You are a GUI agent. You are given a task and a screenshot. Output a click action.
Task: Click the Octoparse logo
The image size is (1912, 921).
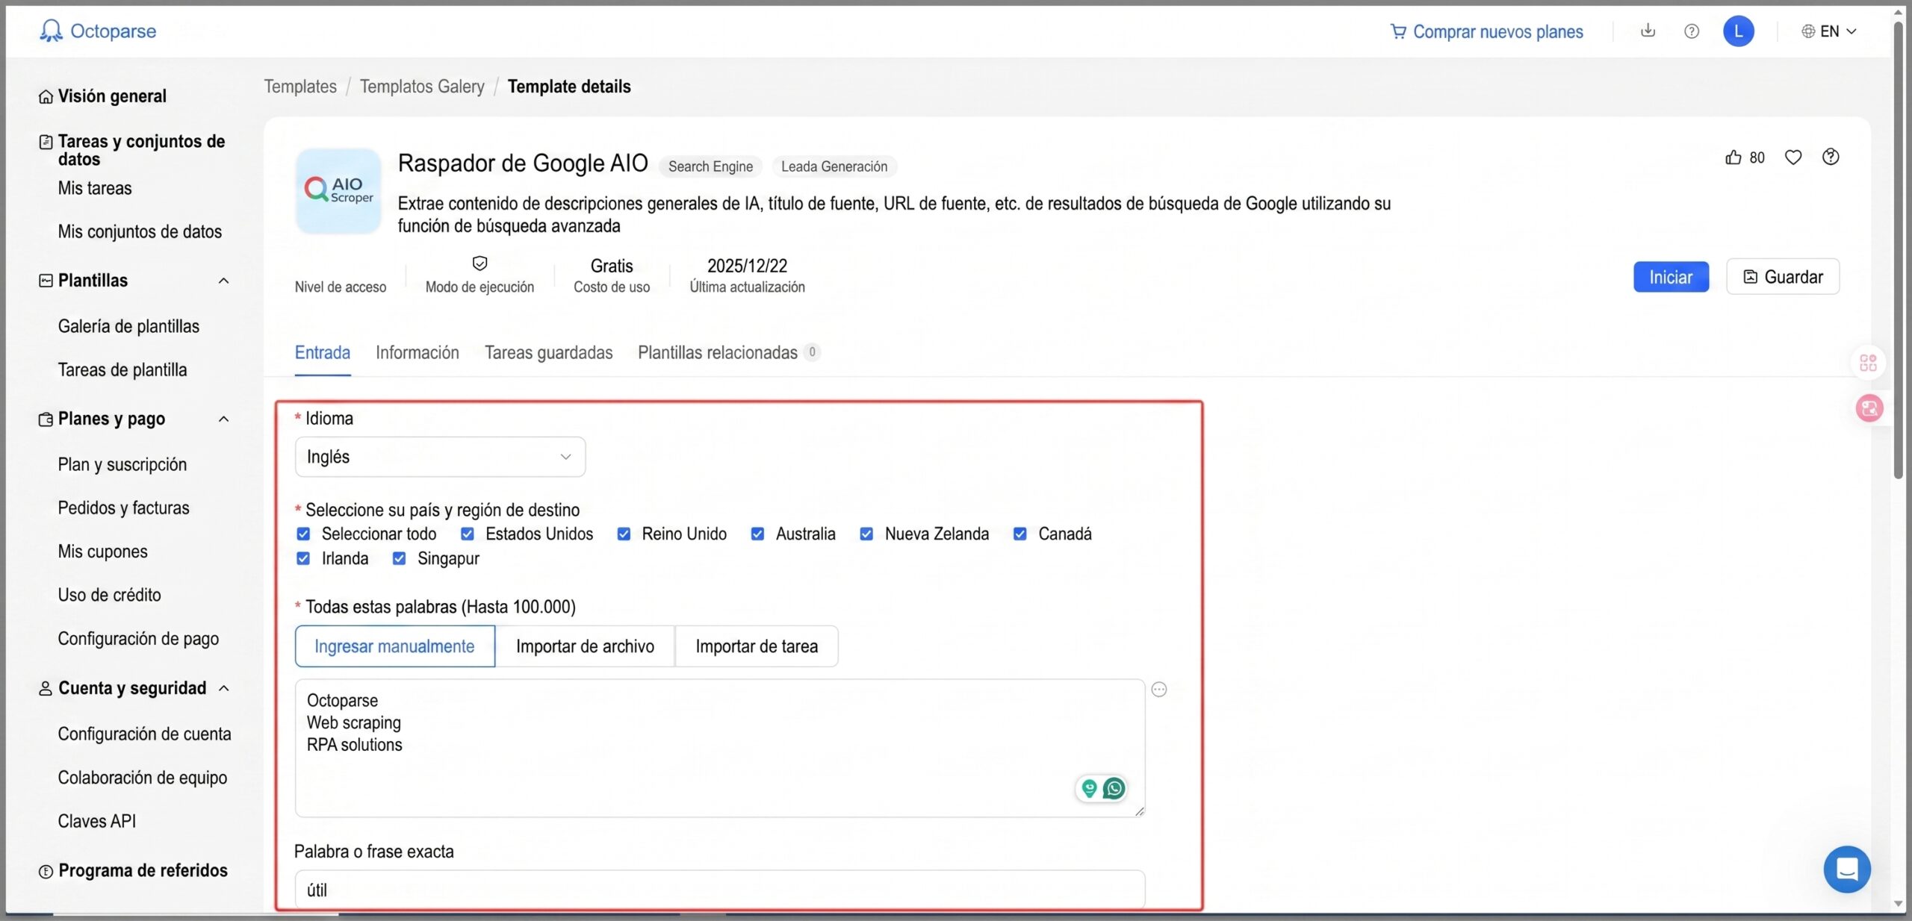(x=98, y=31)
